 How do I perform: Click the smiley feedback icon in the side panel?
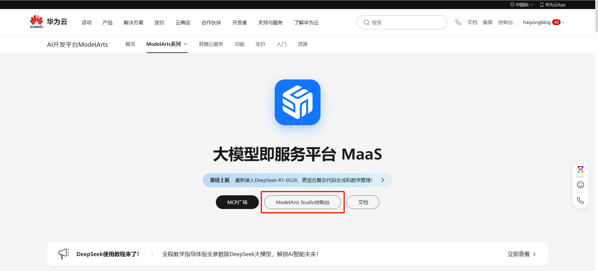point(581,185)
